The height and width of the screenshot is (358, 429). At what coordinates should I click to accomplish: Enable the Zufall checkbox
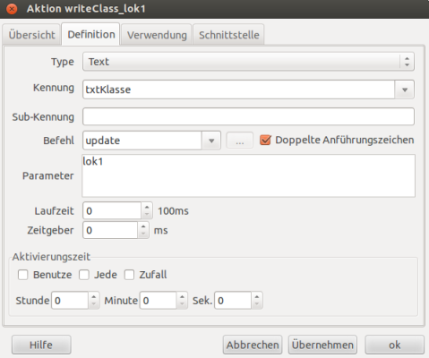(x=129, y=275)
